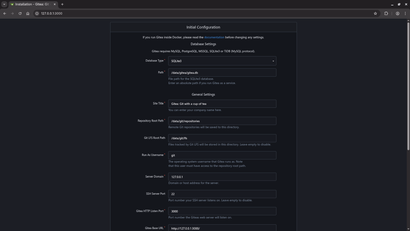
Task: Click 'You can enter your company name here.'
Action: (195, 110)
